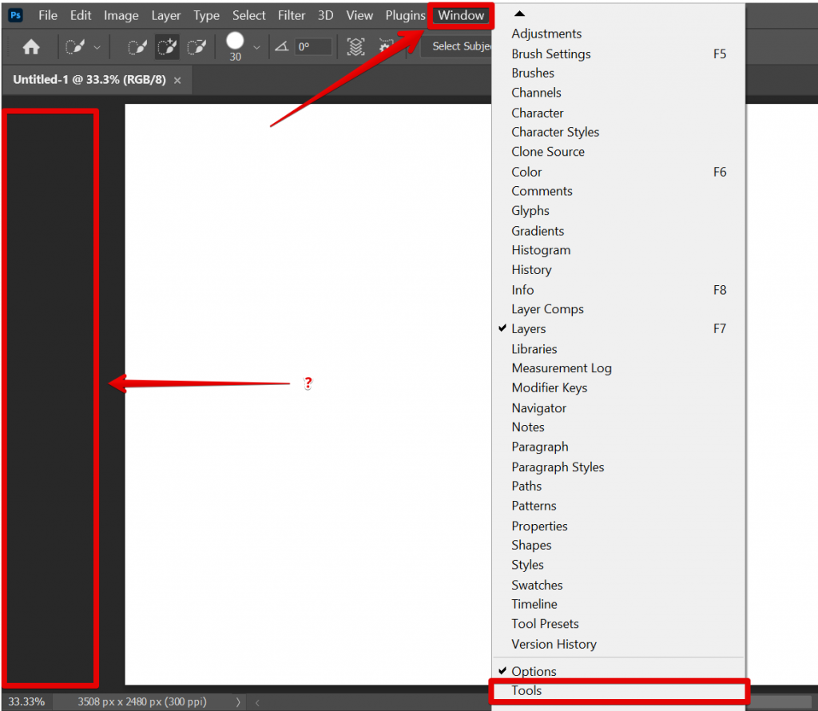Expand the brush size dropdown chevron

click(x=256, y=46)
